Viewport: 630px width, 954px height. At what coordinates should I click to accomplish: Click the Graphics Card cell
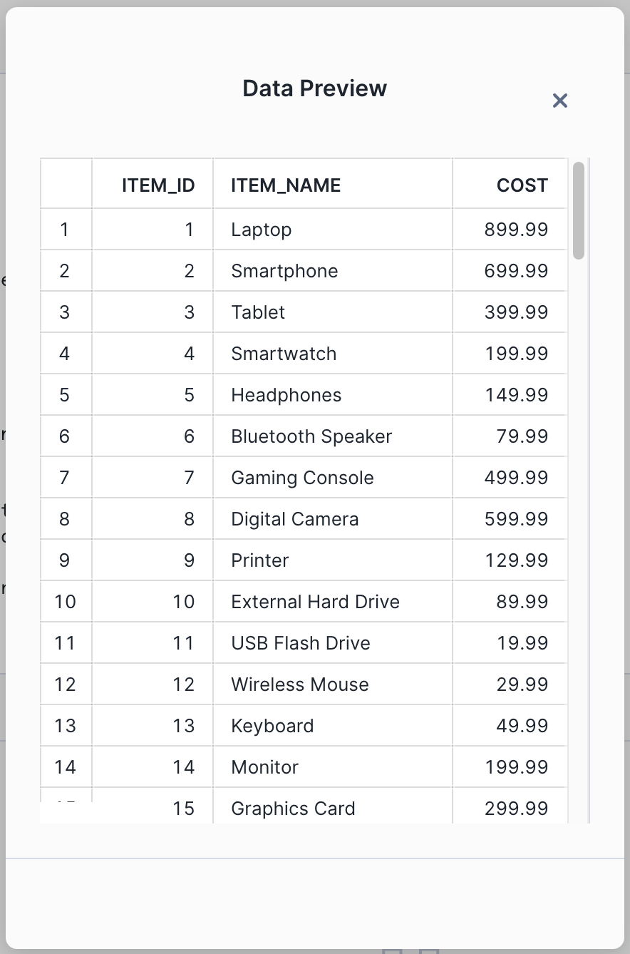click(x=293, y=809)
